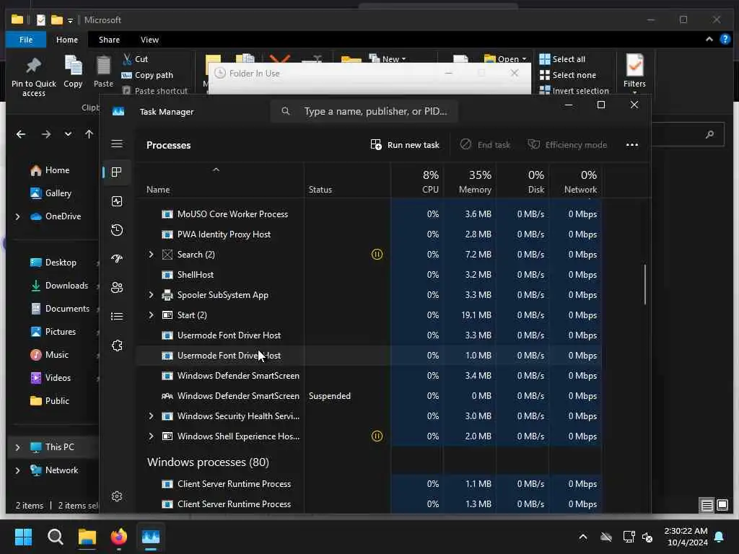Select MoUSO Core Worker Process row
The image size is (739, 554).
tap(369, 214)
